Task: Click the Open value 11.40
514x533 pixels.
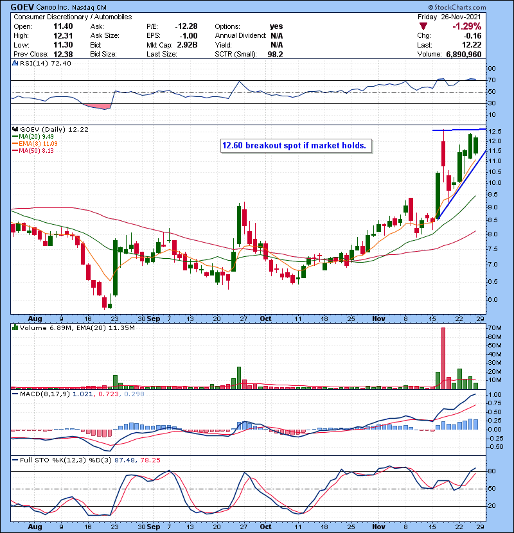Action: click(63, 26)
